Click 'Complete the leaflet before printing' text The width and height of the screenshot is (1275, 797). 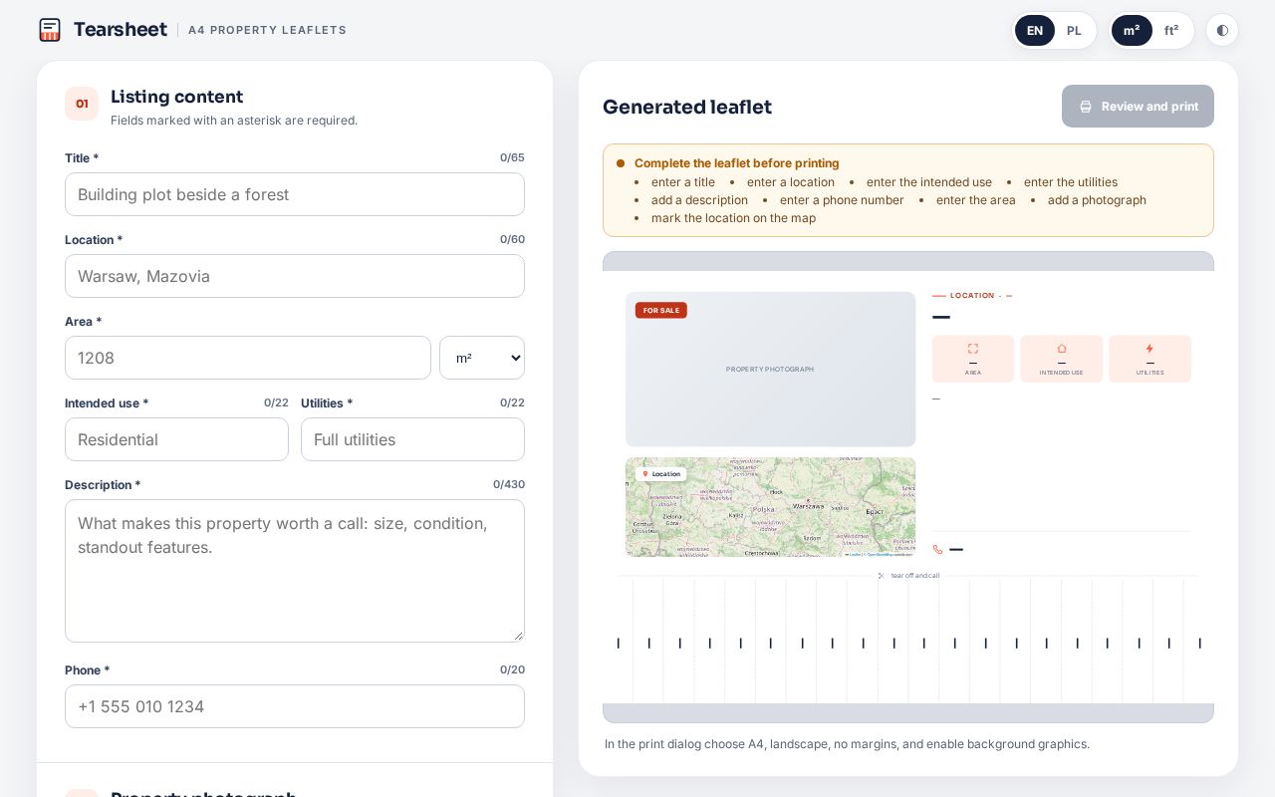(x=737, y=163)
